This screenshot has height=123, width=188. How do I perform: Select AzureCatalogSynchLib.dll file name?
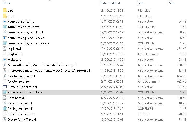pos(25,32)
